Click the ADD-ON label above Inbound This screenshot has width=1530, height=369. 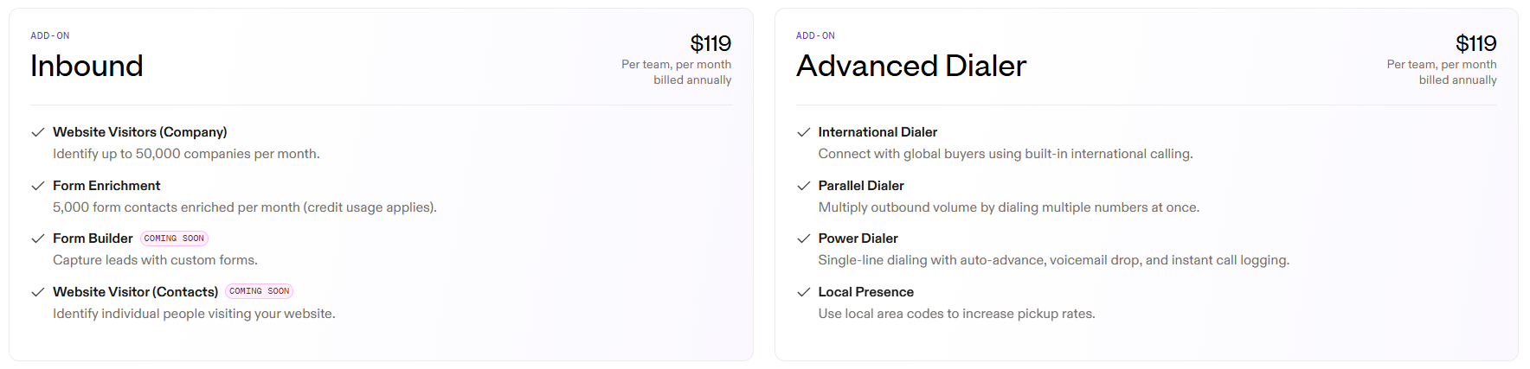[x=50, y=35]
